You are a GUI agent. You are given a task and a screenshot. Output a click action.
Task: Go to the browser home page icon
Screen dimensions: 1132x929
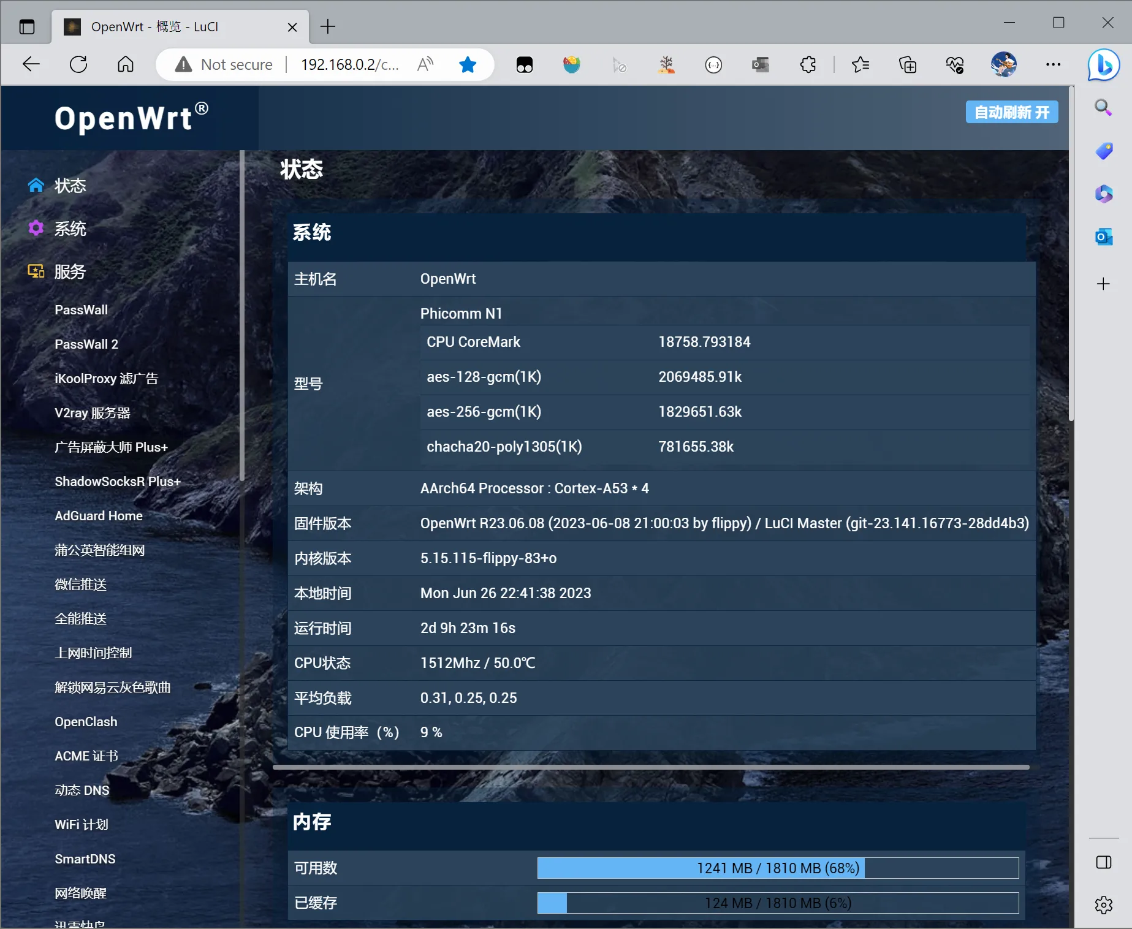point(126,64)
